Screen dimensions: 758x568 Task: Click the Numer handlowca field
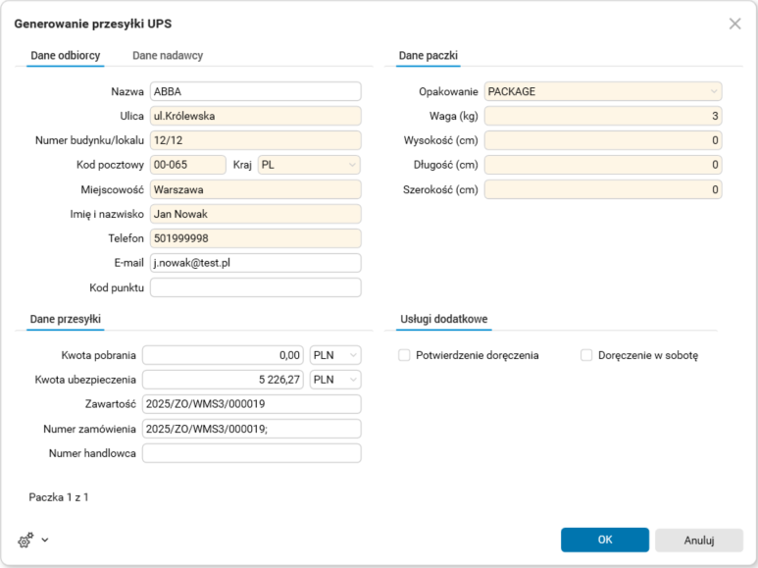tap(252, 453)
